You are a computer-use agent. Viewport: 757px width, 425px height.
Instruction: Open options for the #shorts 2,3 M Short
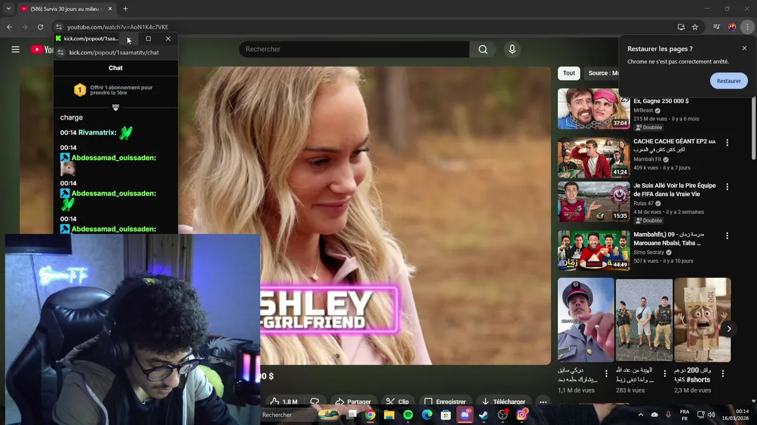pos(723,374)
